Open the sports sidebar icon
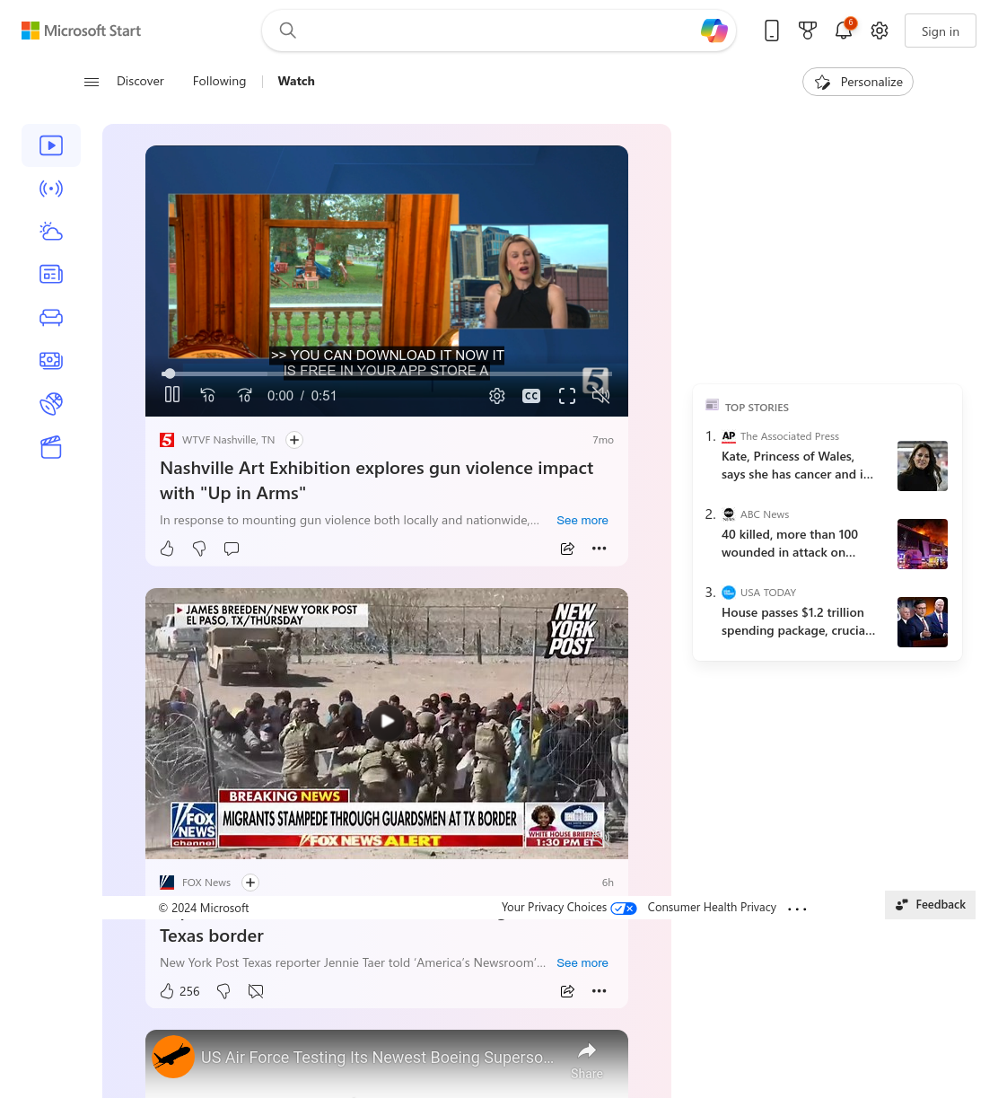The height and width of the screenshot is (1098, 998). point(51,403)
